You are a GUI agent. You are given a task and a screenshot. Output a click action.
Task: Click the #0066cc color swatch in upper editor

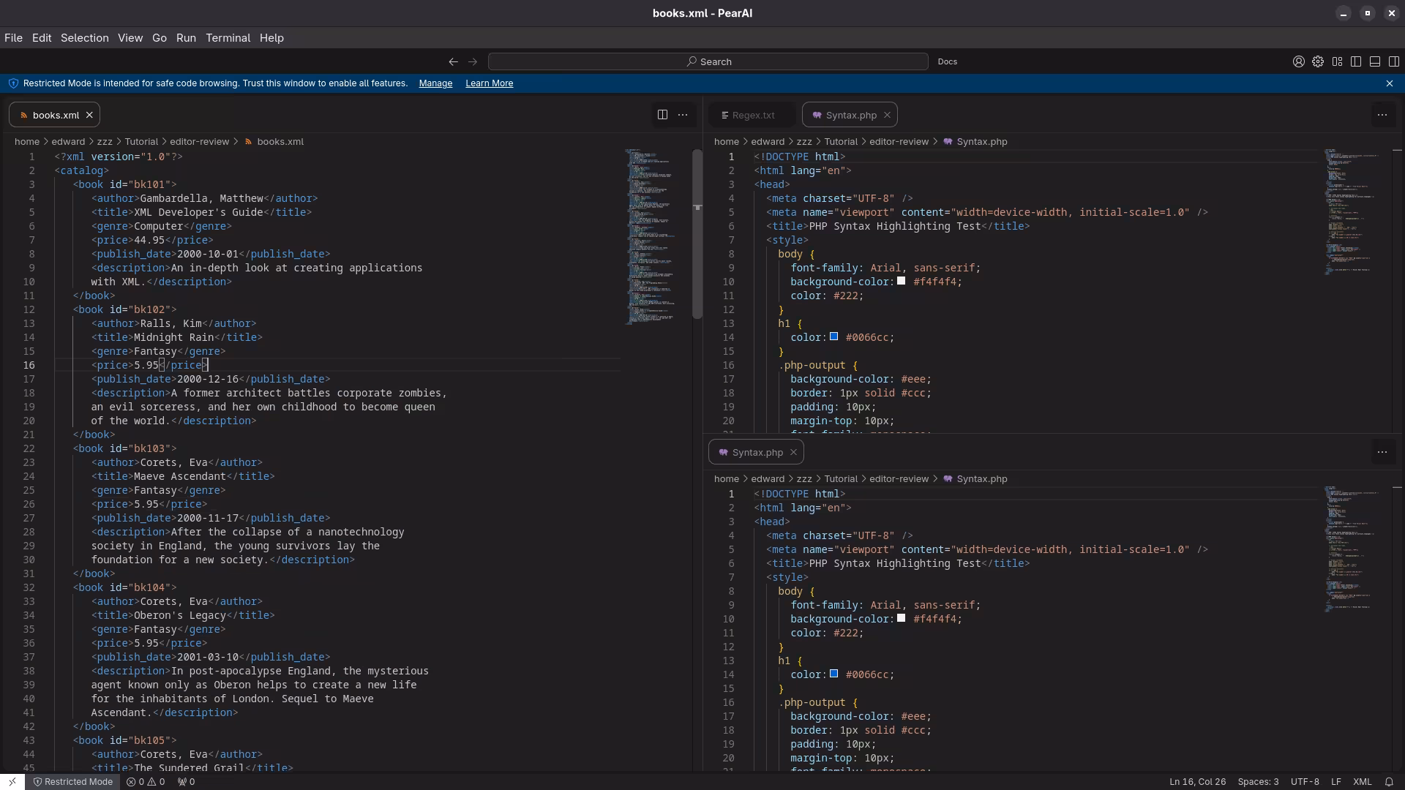click(x=833, y=336)
